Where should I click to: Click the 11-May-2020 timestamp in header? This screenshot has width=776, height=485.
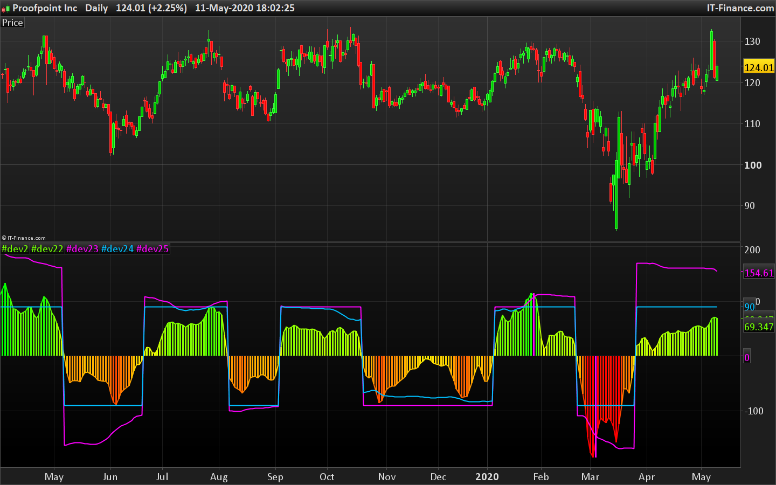tap(245, 8)
